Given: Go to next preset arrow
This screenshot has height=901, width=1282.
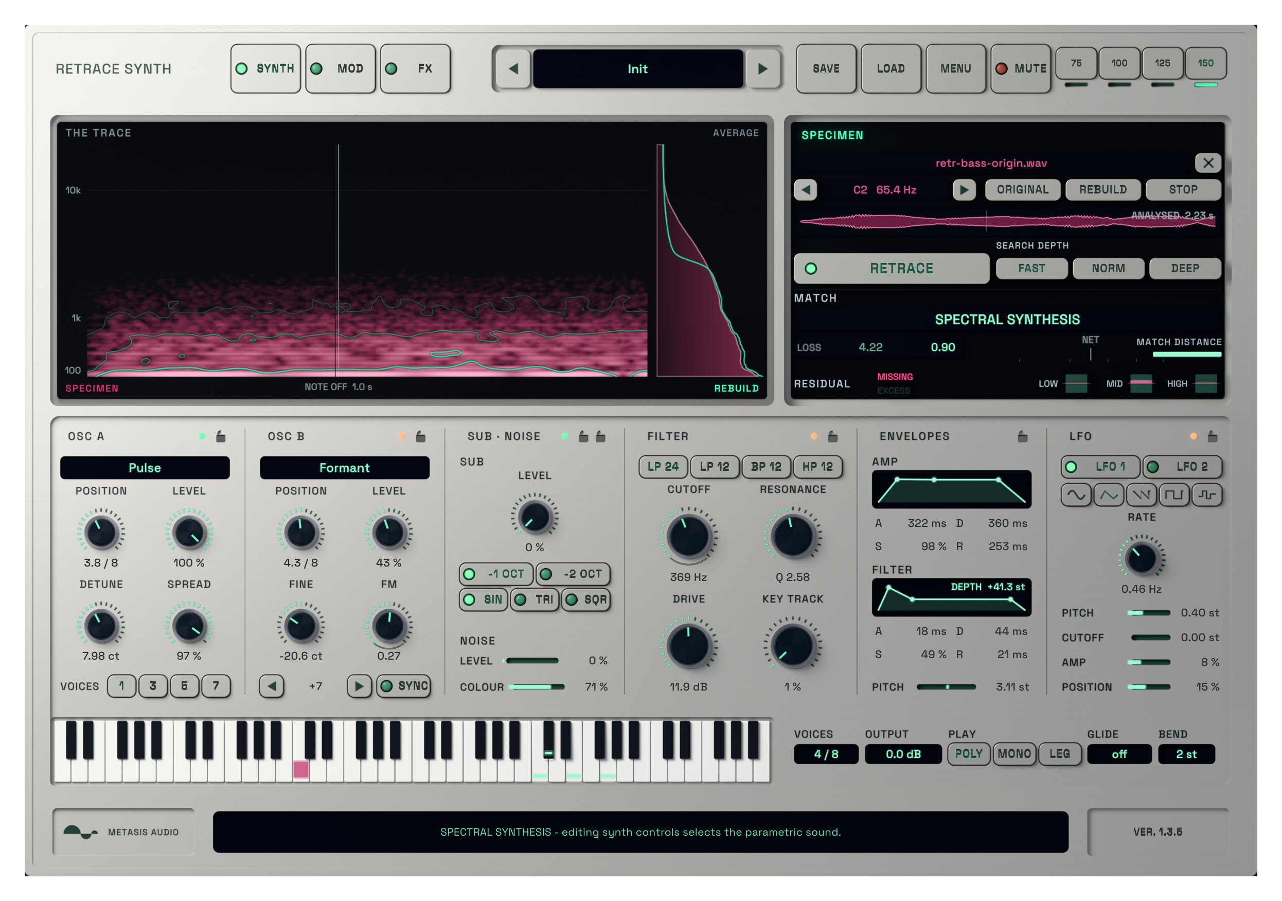Looking at the screenshot, I should click(763, 69).
